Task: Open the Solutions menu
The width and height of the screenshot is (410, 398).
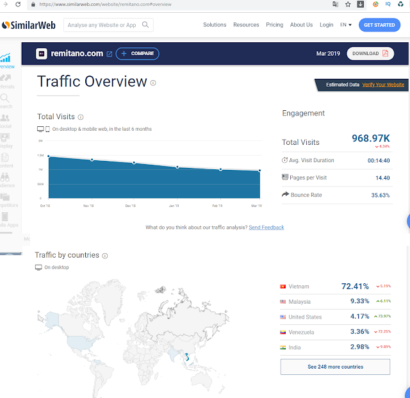Action: coord(215,25)
